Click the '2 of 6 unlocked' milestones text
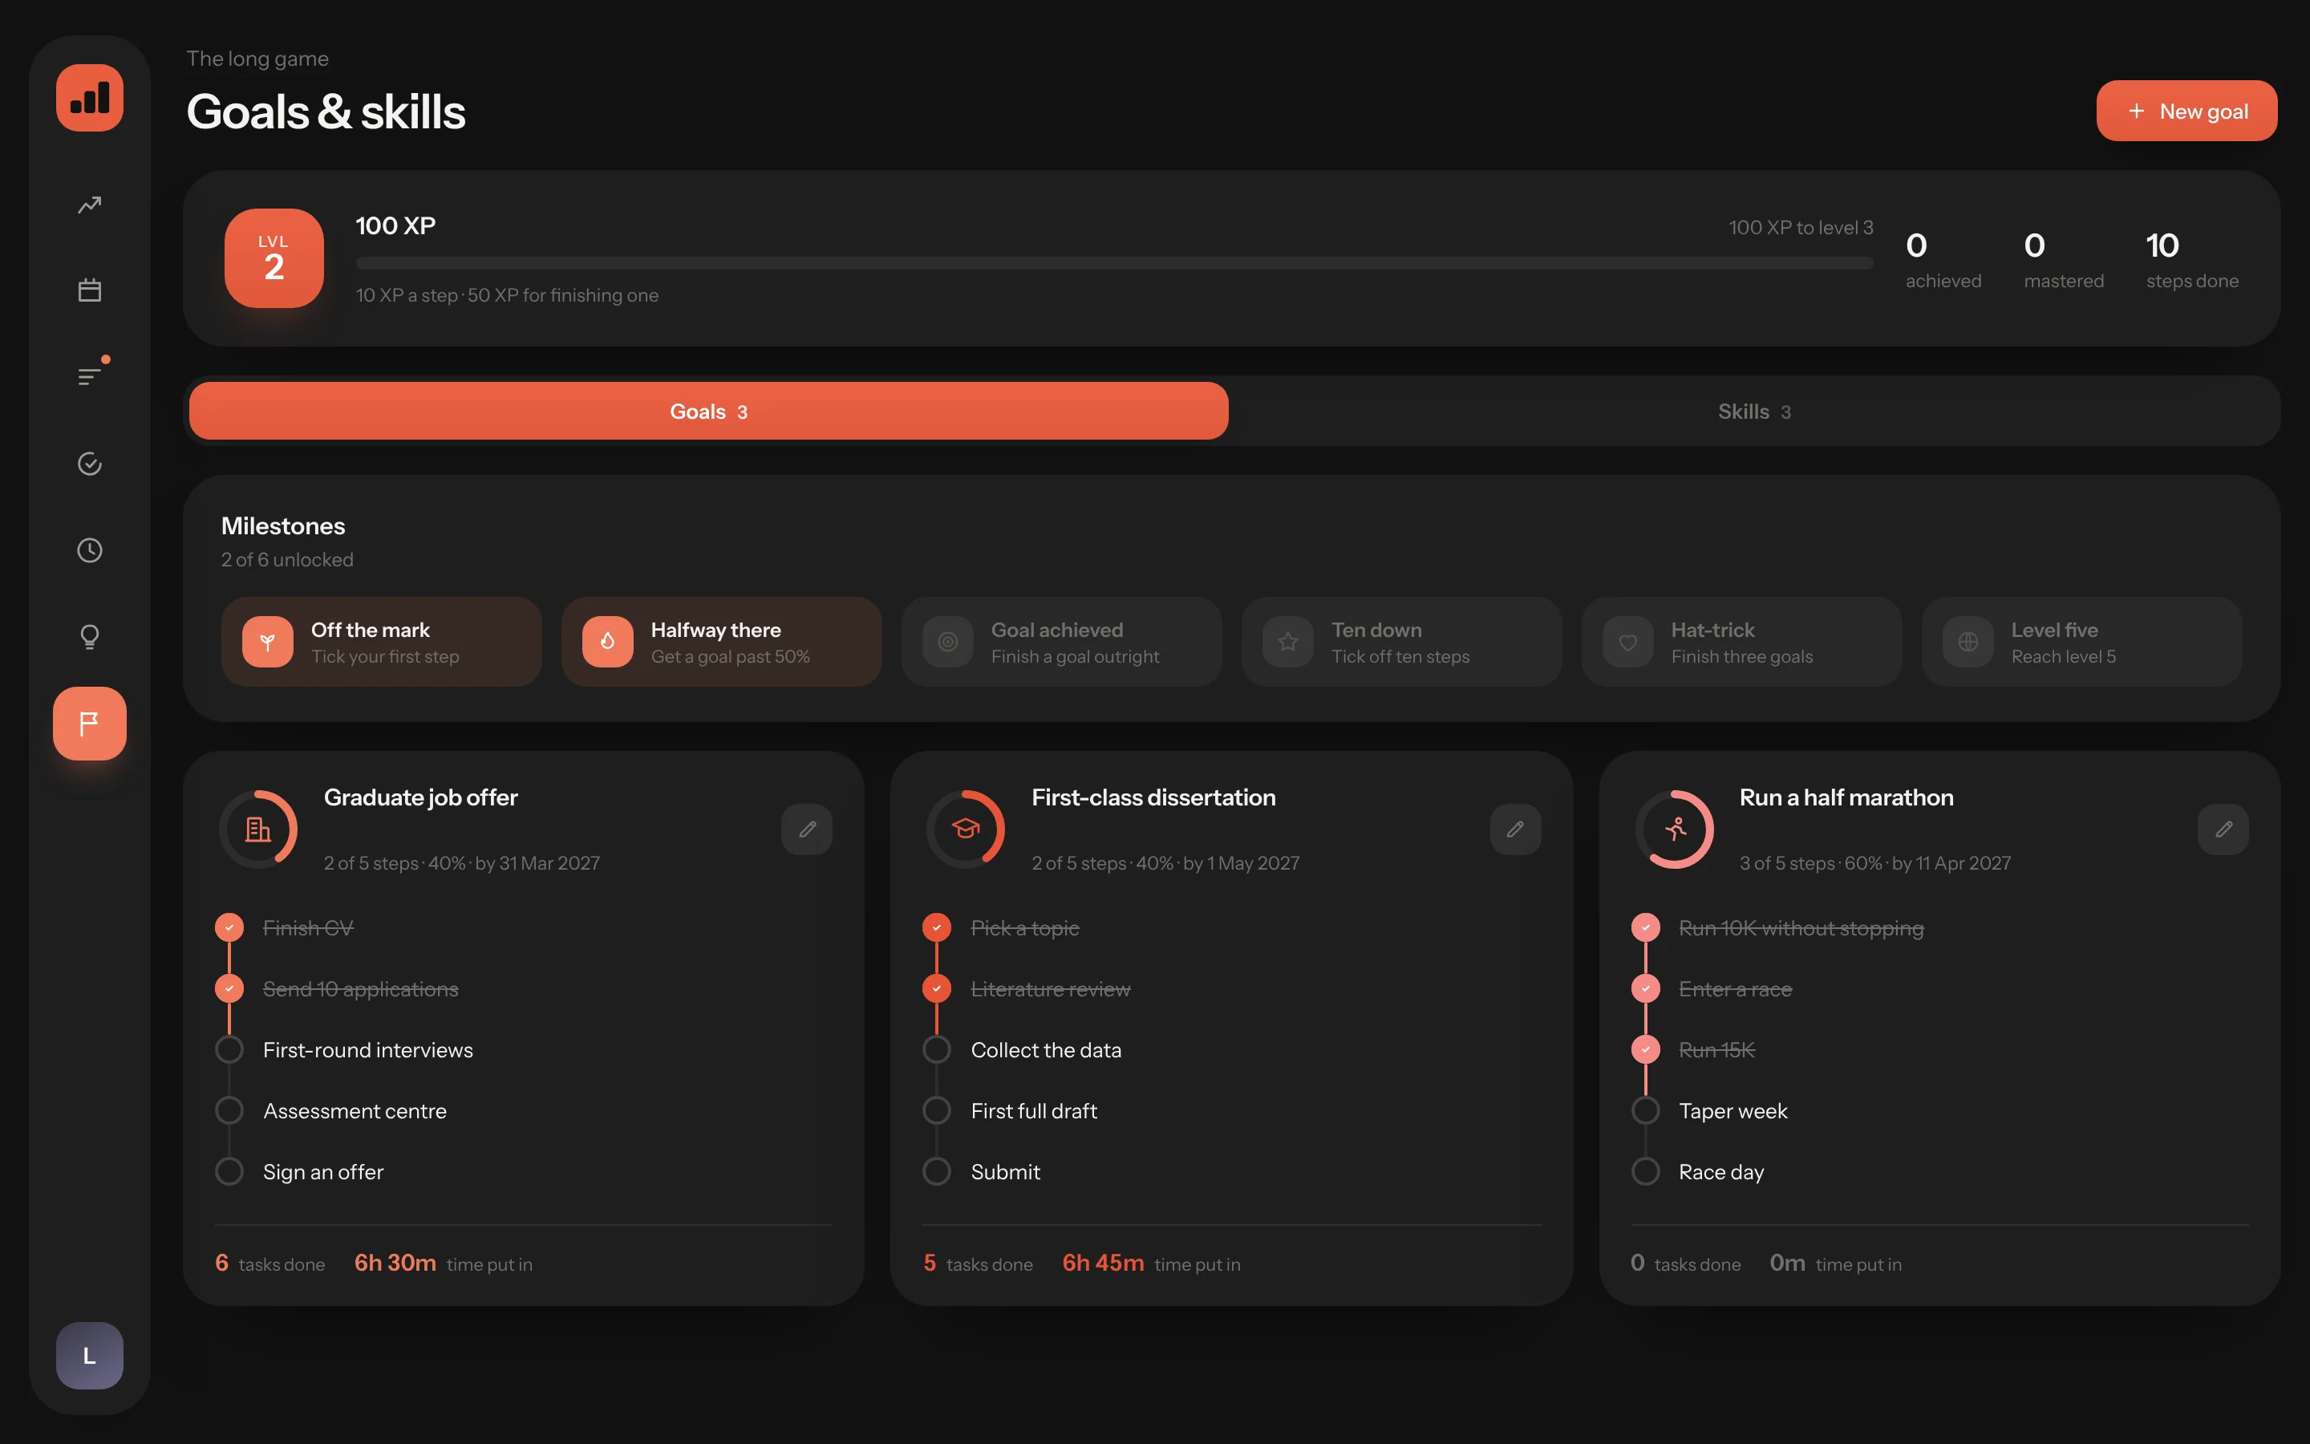Image resolution: width=2310 pixels, height=1444 pixels. coord(287,560)
